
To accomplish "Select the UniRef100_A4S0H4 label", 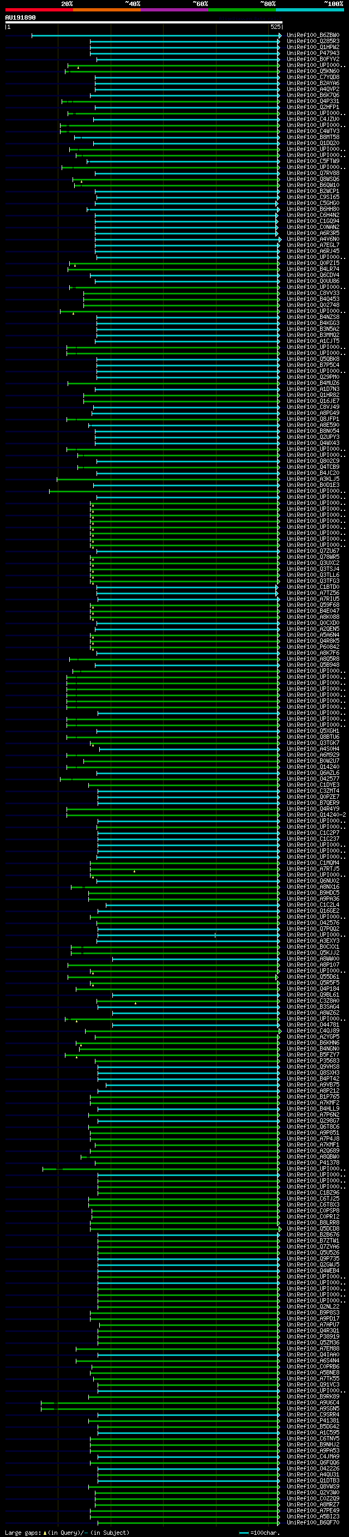I will pos(313,749).
